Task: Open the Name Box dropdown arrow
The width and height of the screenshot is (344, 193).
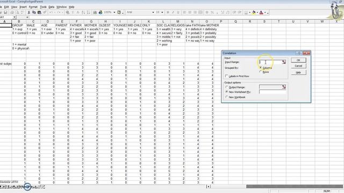Action: [15, 17]
